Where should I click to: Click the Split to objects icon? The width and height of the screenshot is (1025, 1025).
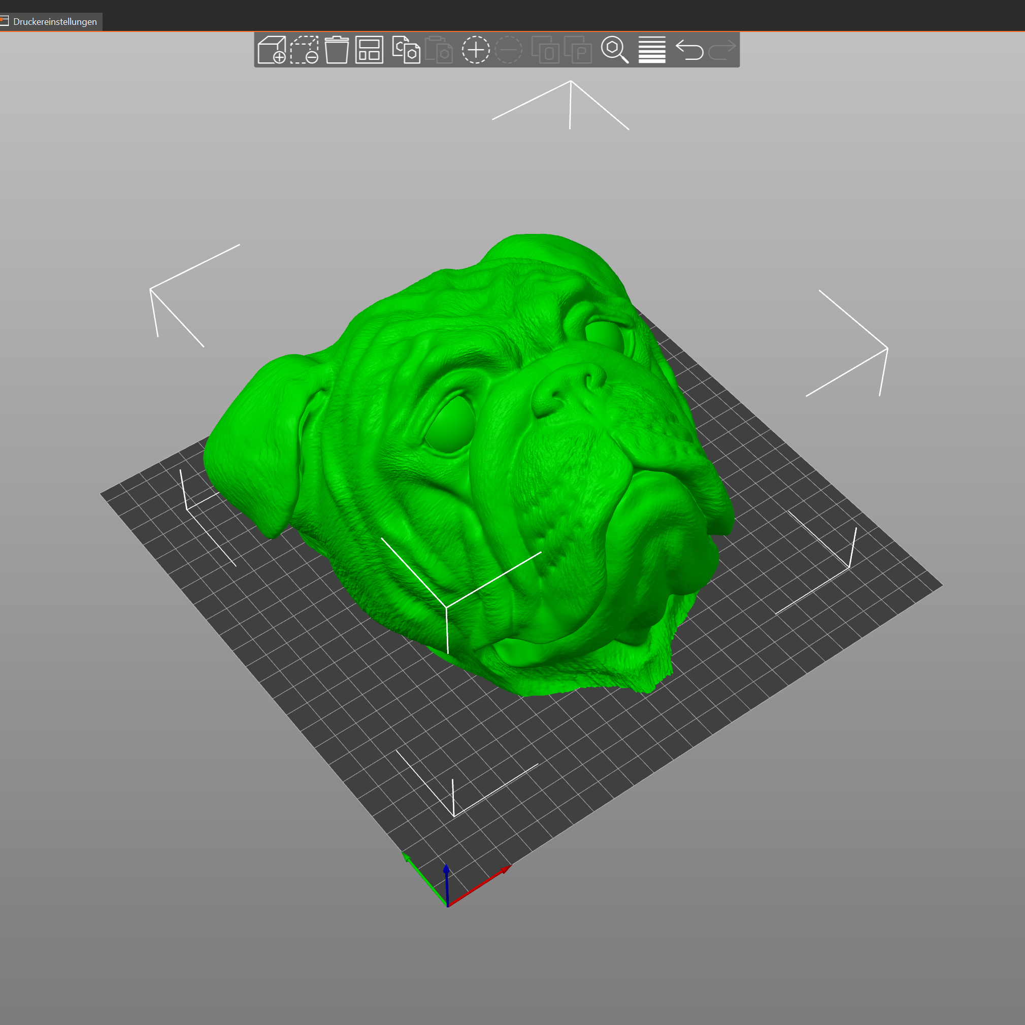pyautogui.click(x=545, y=50)
